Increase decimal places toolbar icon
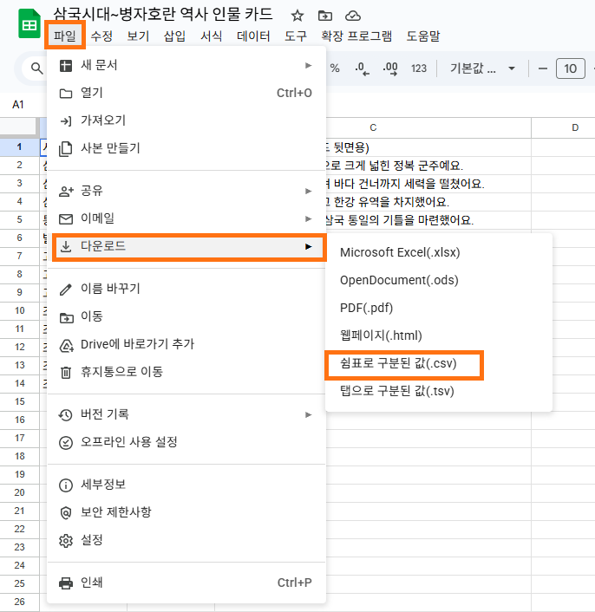This screenshot has width=595, height=612. click(x=390, y=68)
